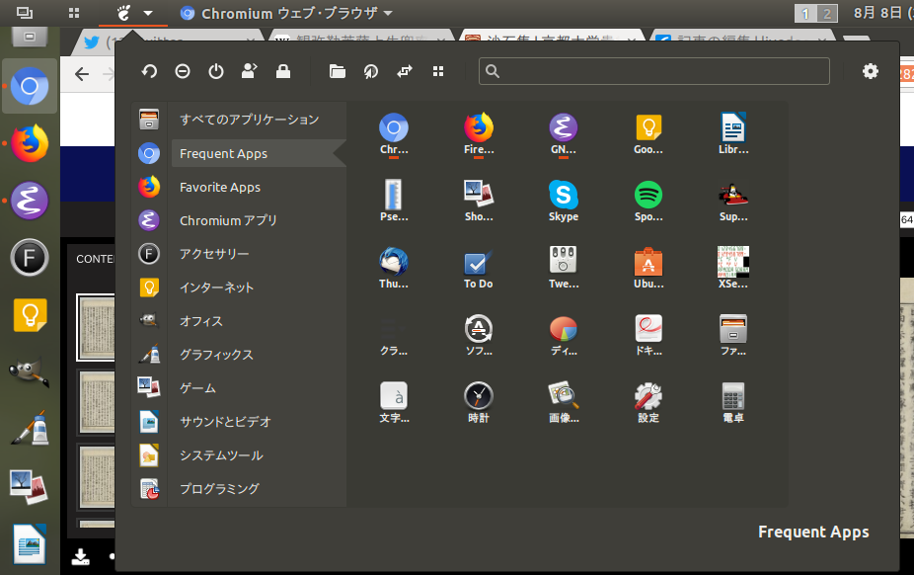Click Emacs icon in left dock
914x575 pixels.
point(30,201)
